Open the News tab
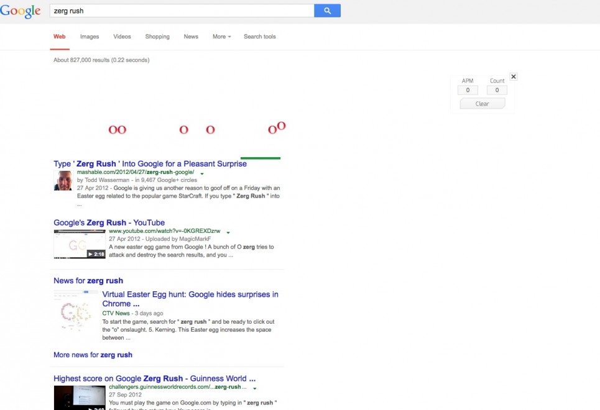The width and height of the screenshot is (600, 410). pos(191,37)
